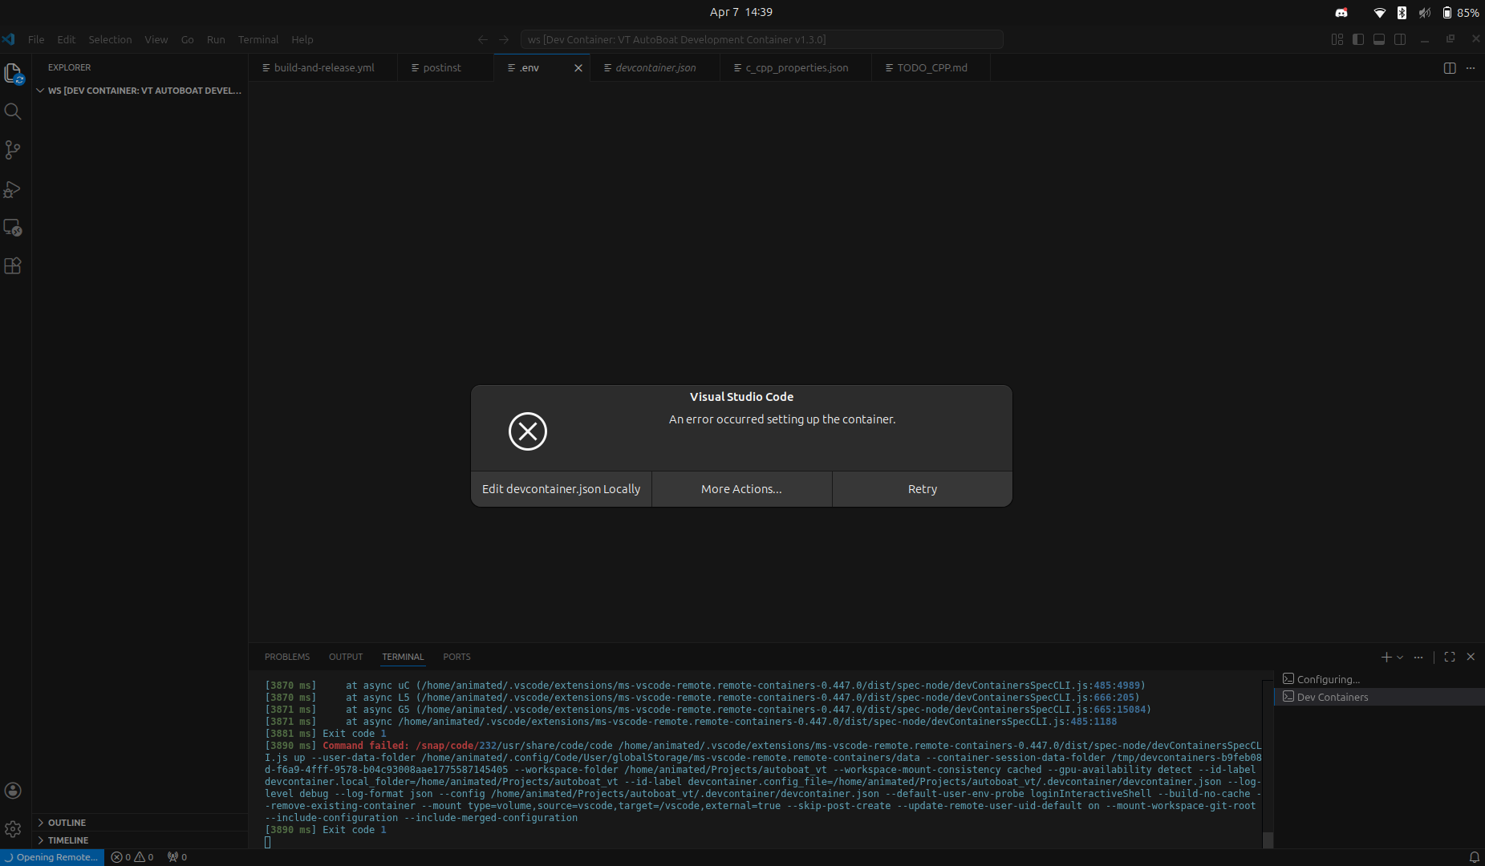Expand the OUTLINE section
The height and width of the screenshot is (866, 1485).
(67, 822)
